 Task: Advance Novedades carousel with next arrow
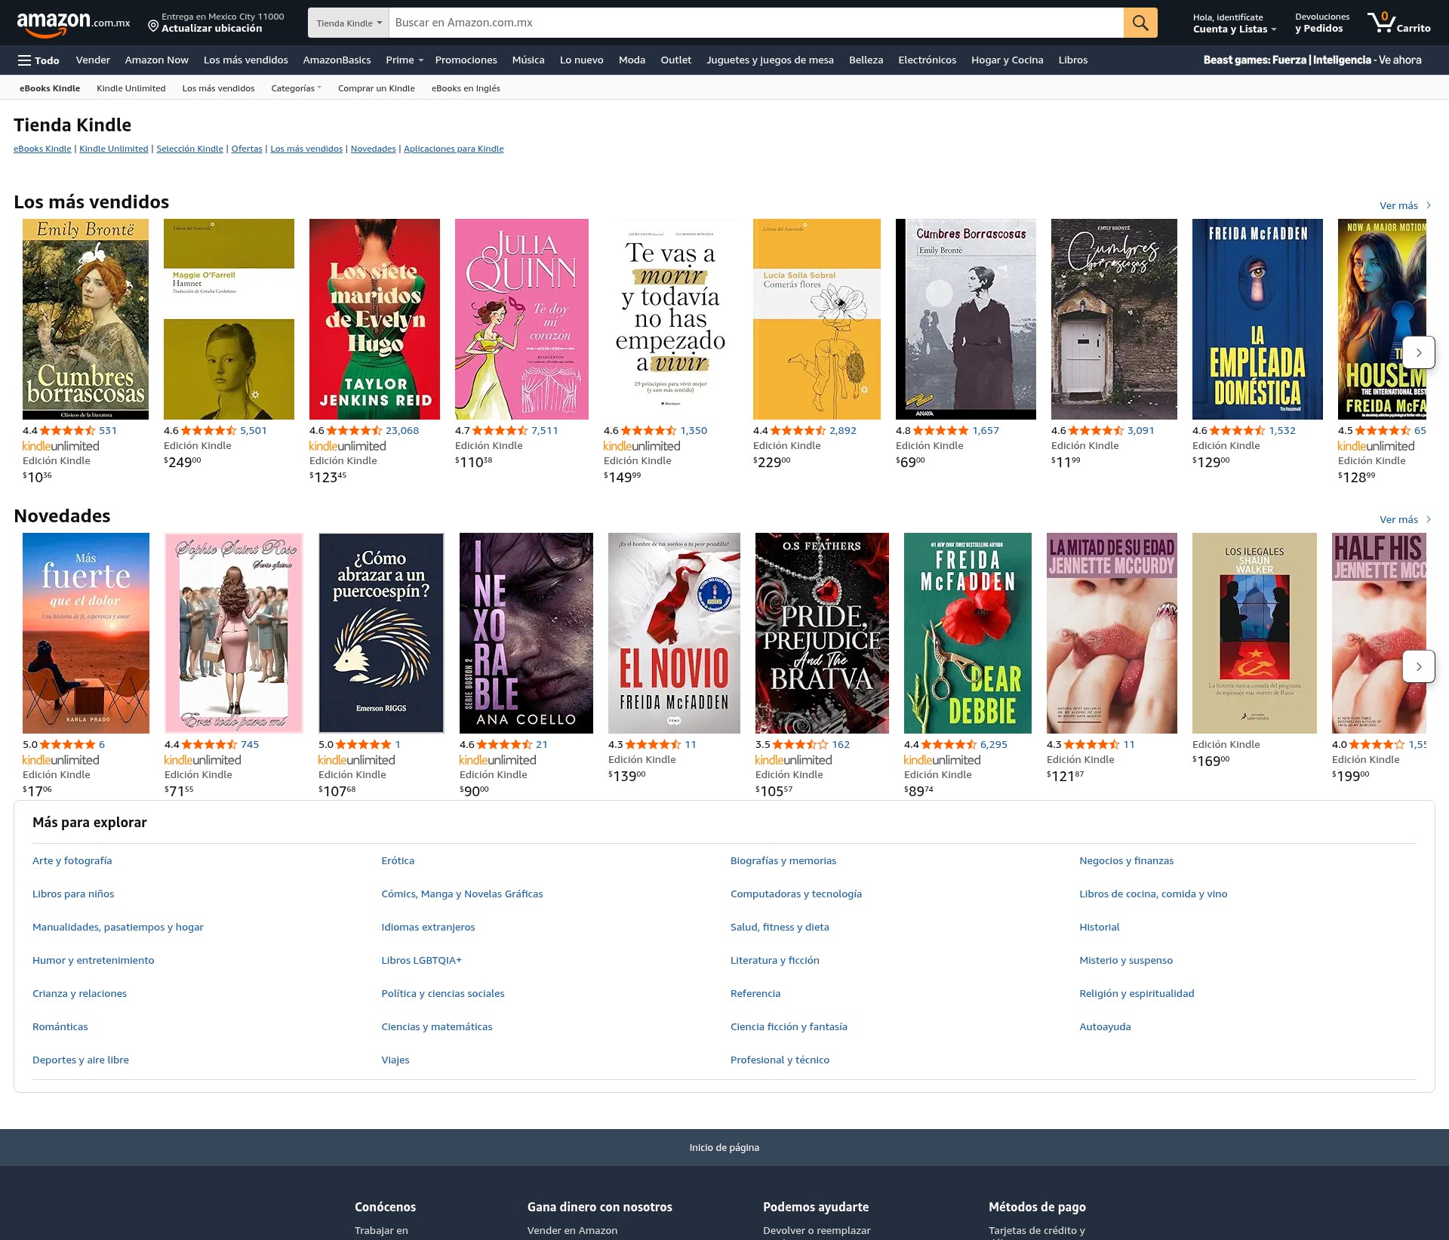coord(1419,666)
